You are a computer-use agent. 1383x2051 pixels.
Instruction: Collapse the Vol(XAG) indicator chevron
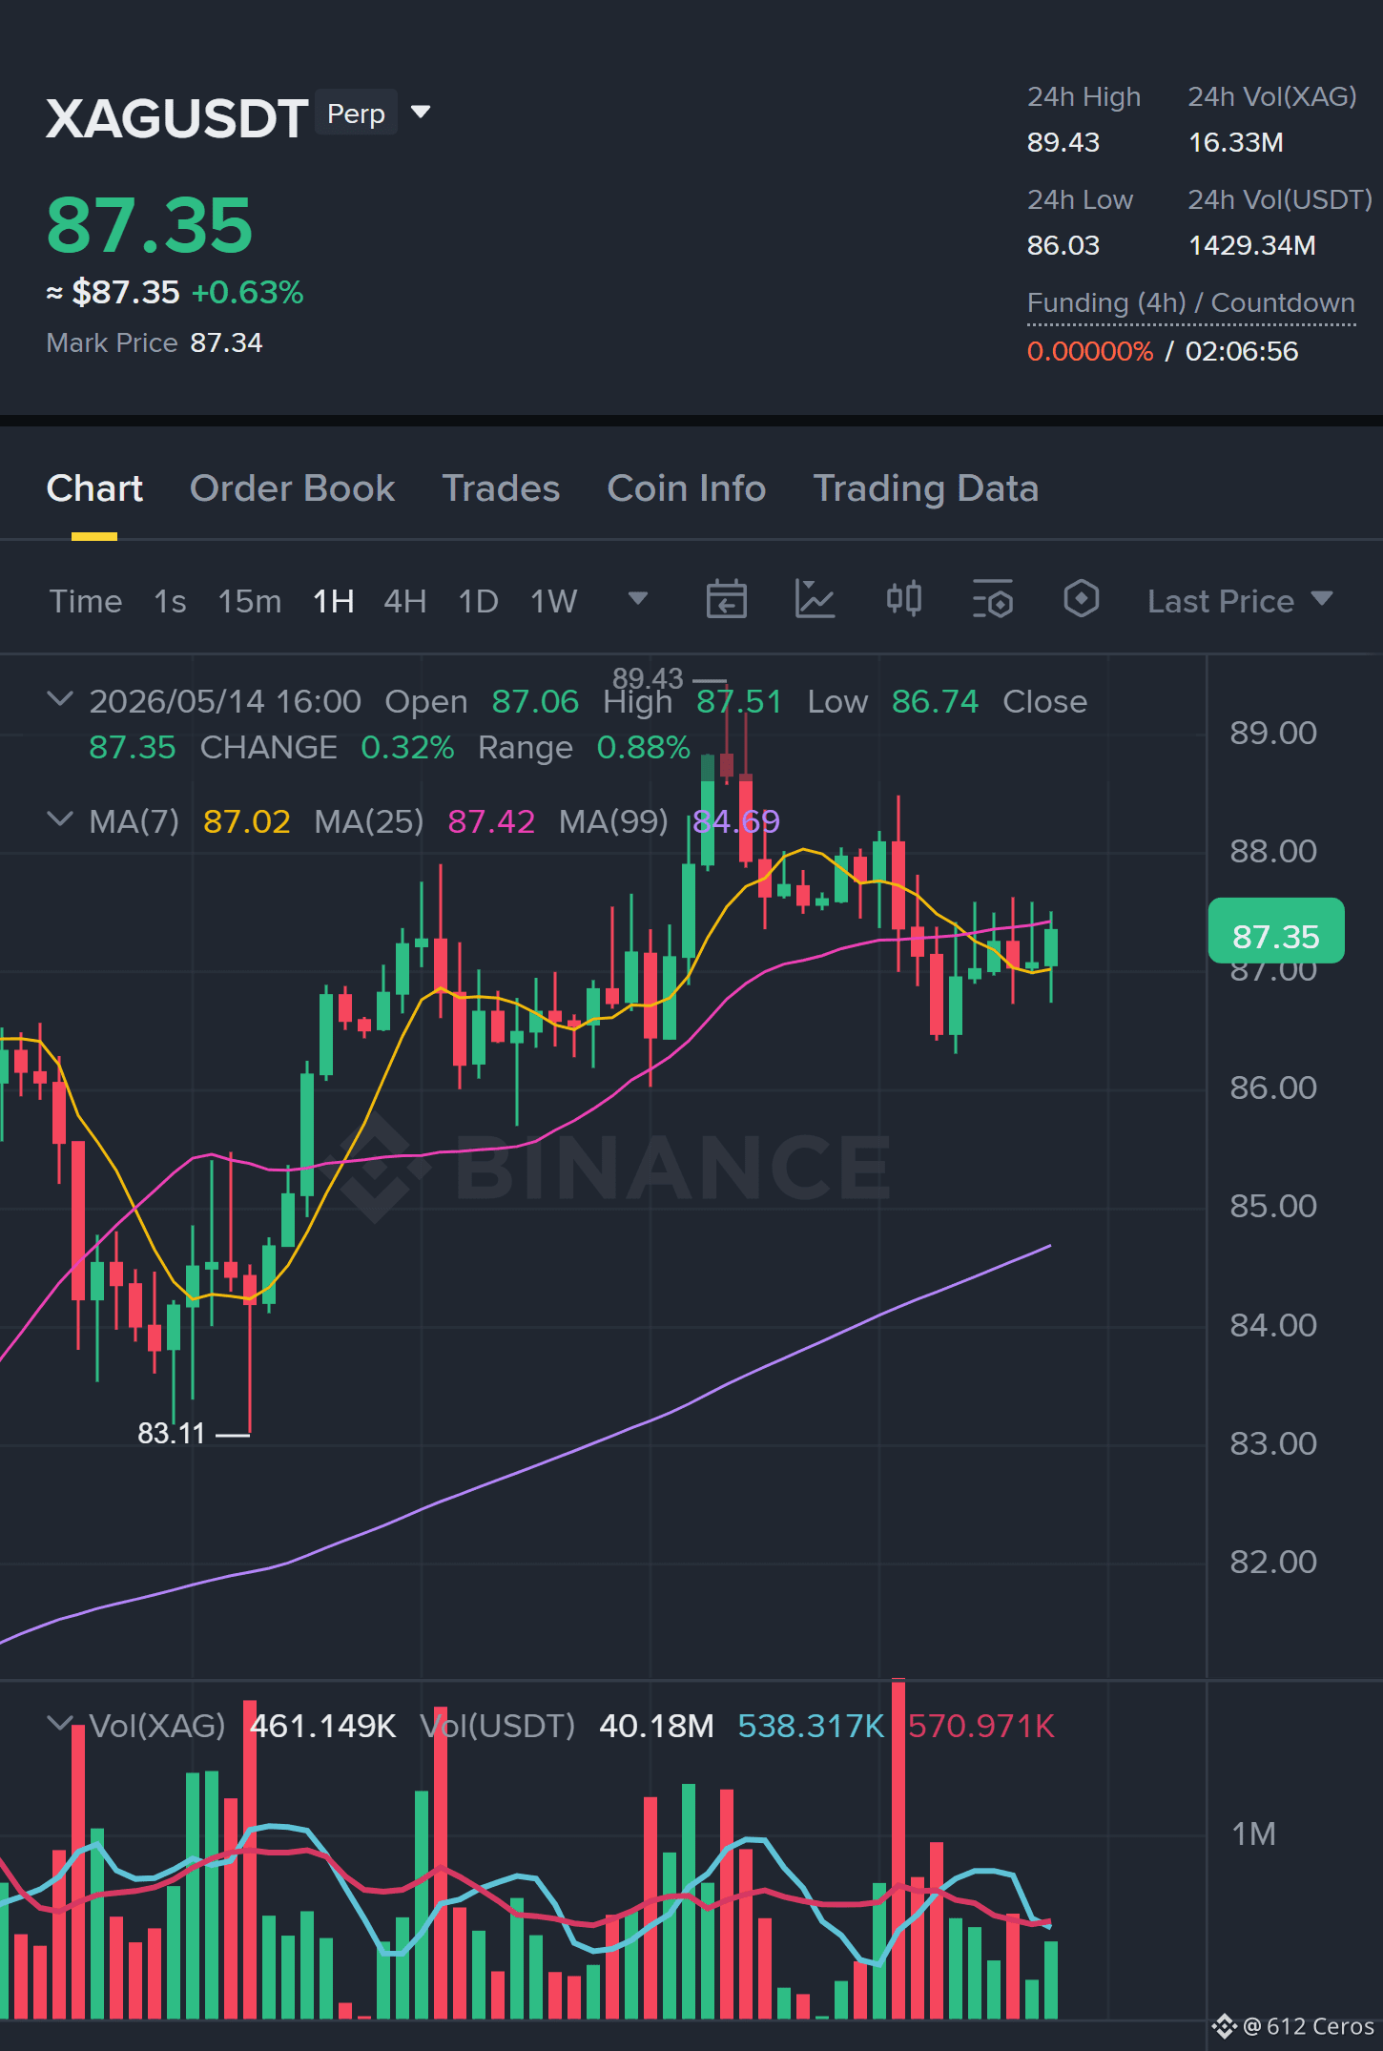click(60, 1723)
